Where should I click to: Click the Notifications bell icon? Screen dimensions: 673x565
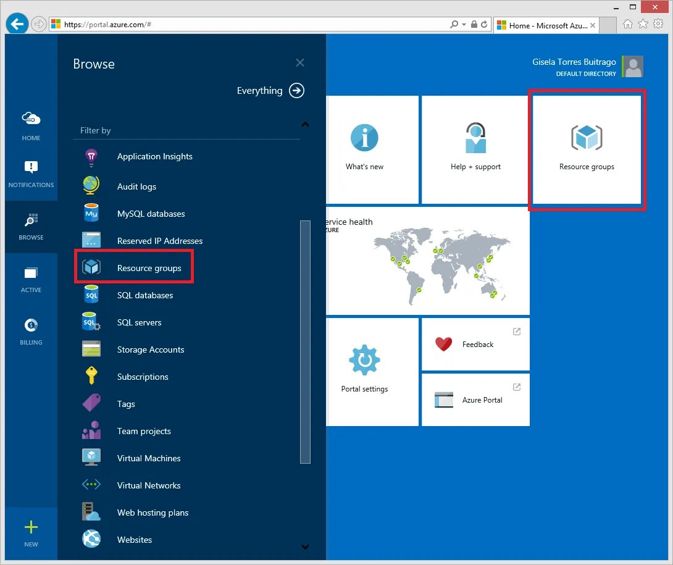click(31, 165)
